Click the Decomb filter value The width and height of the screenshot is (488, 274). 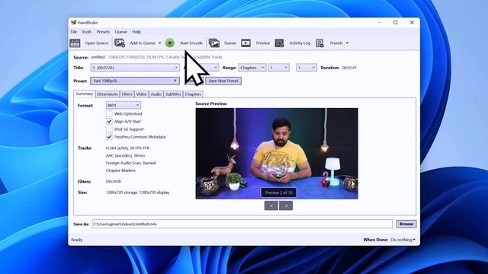(x=114, y=181)
